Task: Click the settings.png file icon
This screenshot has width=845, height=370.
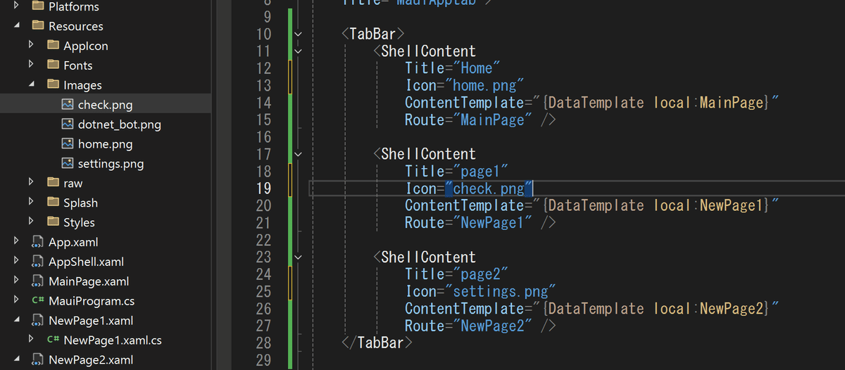Action: pos(68,164)
